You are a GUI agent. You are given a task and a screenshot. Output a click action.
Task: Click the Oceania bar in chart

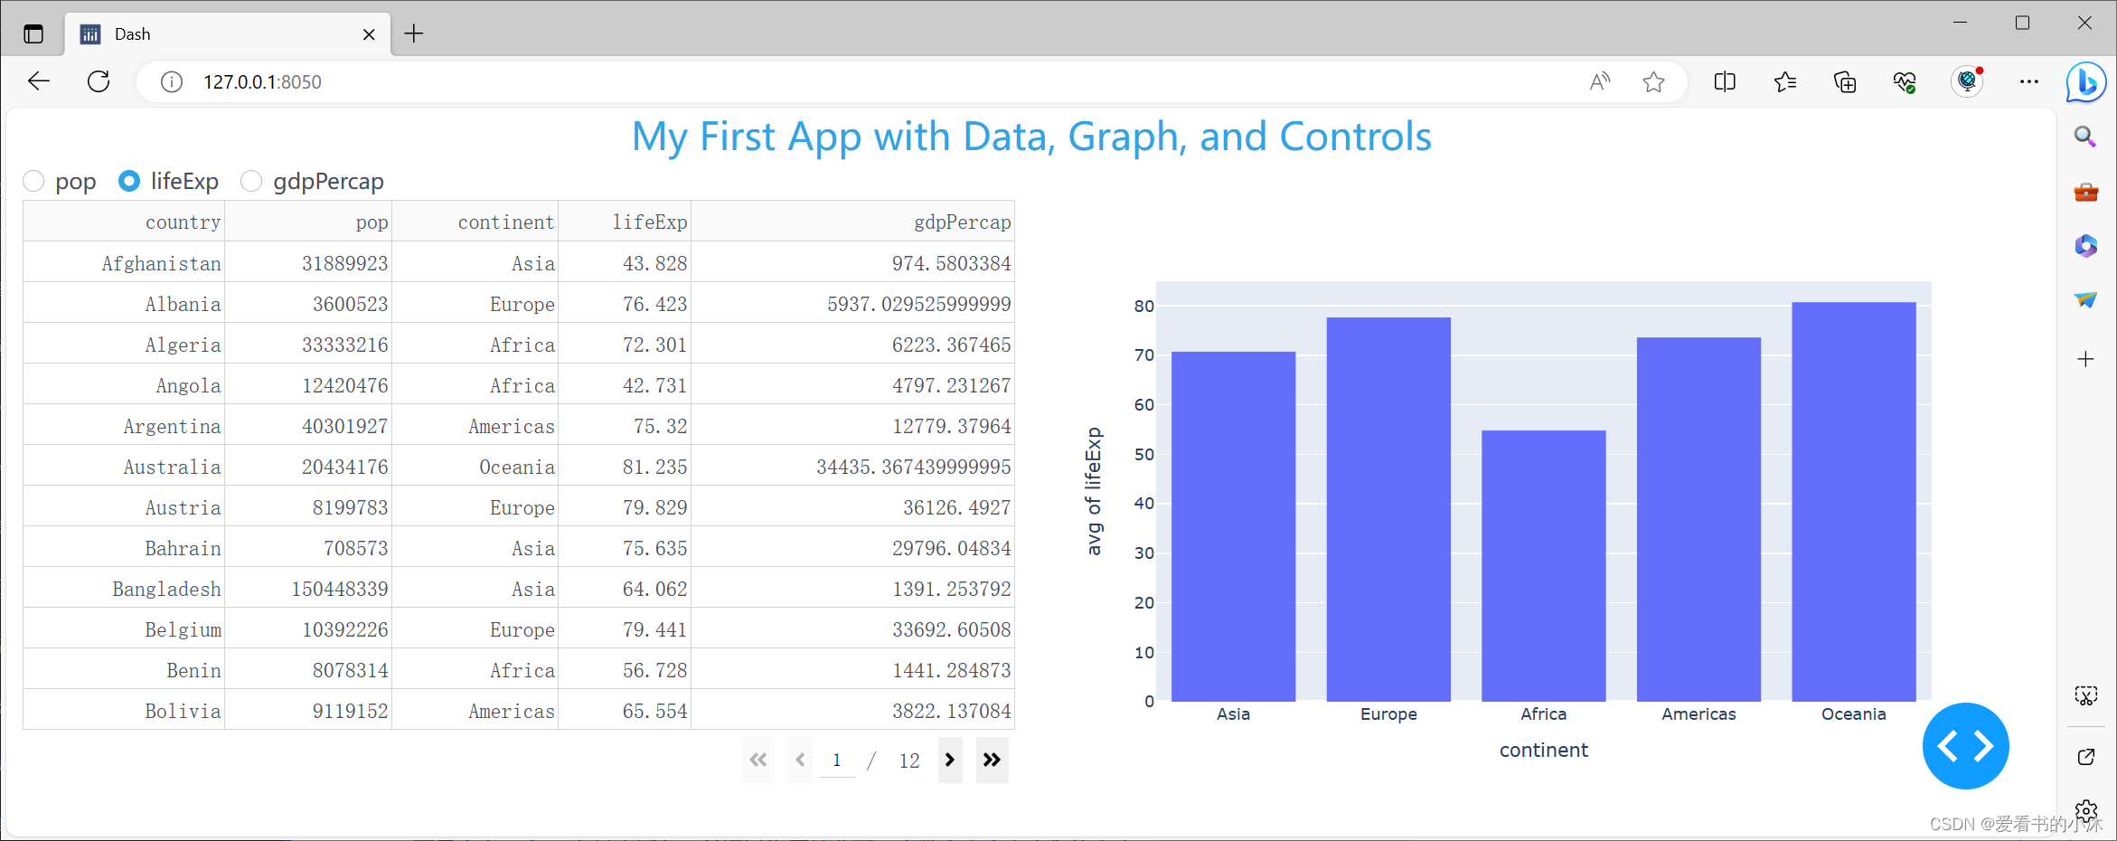click(x=1854, y=502)
